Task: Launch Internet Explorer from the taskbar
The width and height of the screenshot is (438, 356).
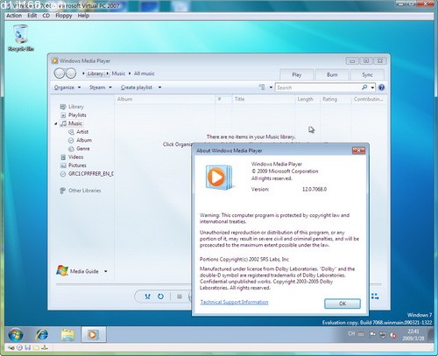Action: coord(41,334)
